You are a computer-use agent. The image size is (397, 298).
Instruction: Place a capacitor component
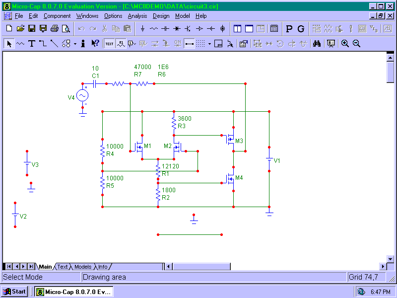click(x=165, y=28)
